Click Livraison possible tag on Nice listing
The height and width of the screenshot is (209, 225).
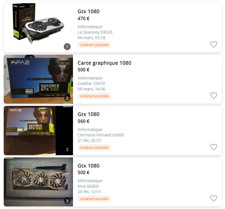[x=94, y=199]
